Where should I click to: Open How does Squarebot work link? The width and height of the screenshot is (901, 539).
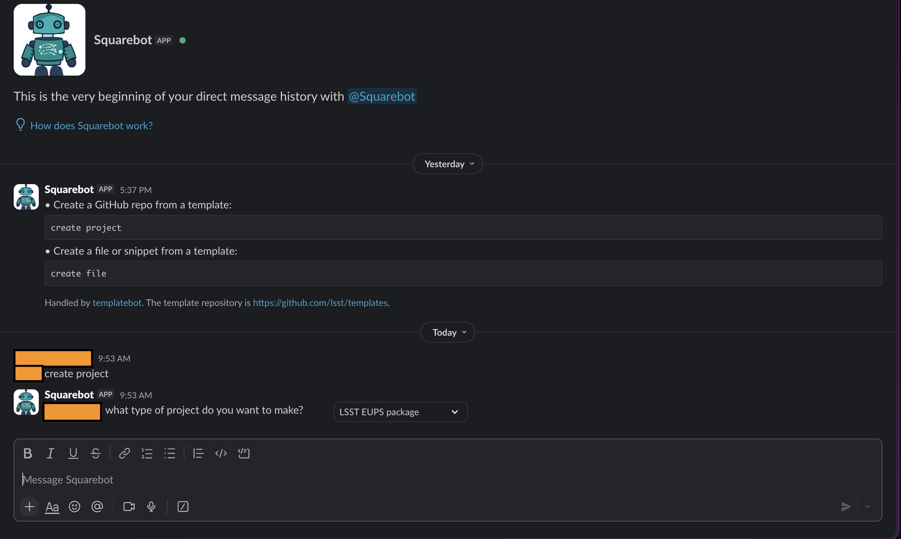click(x=91, y=125)
